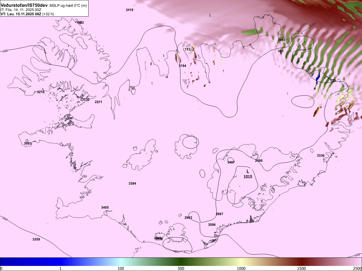Click the "MSLP og hæð 0°C (m)" label

(68, 6)
